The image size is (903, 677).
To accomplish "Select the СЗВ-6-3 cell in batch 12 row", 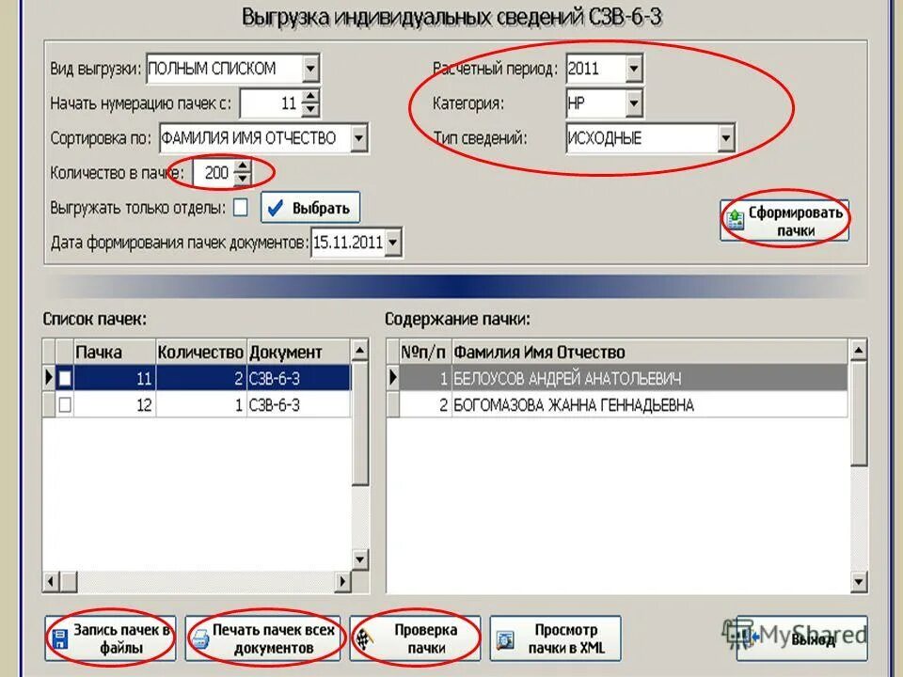I will [298, 405].
